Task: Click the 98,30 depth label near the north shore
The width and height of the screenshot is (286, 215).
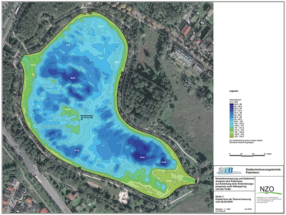Action: point(69,45)
